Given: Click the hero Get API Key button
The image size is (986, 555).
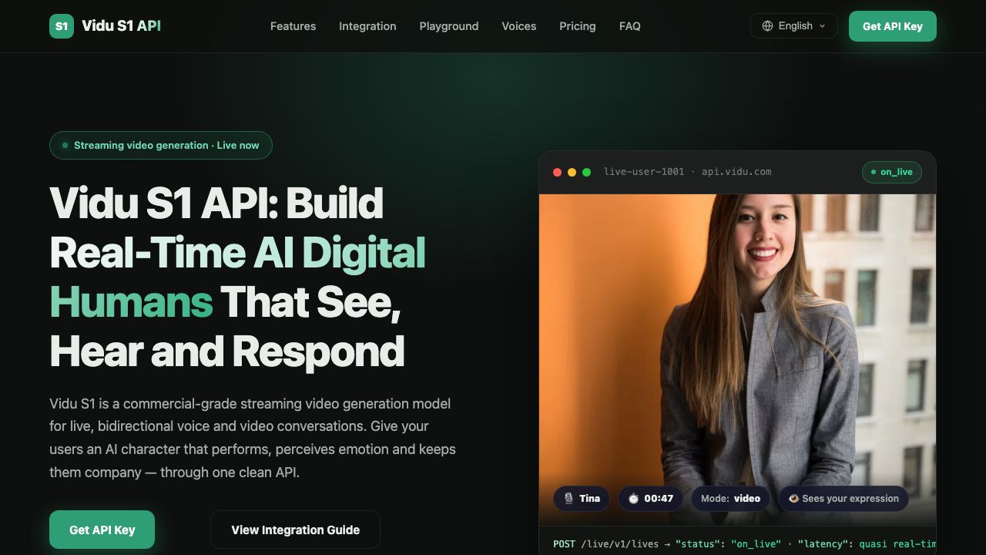Looking at the screenshot, I should pos(102,530).
